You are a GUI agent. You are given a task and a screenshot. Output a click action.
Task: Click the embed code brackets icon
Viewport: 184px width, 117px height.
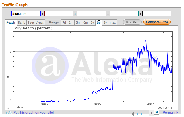point(9,113)
